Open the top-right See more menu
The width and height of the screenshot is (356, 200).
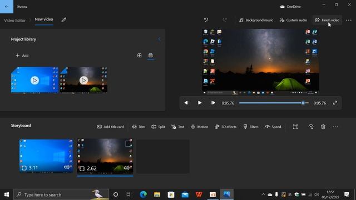[x=349, y=20]
